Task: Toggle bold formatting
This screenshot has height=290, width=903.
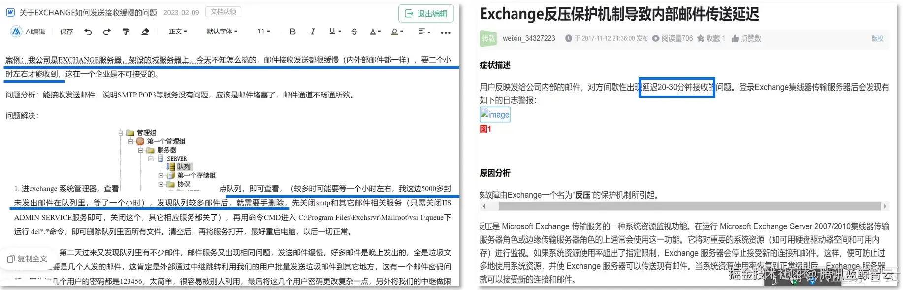Action: click(292, 32)
